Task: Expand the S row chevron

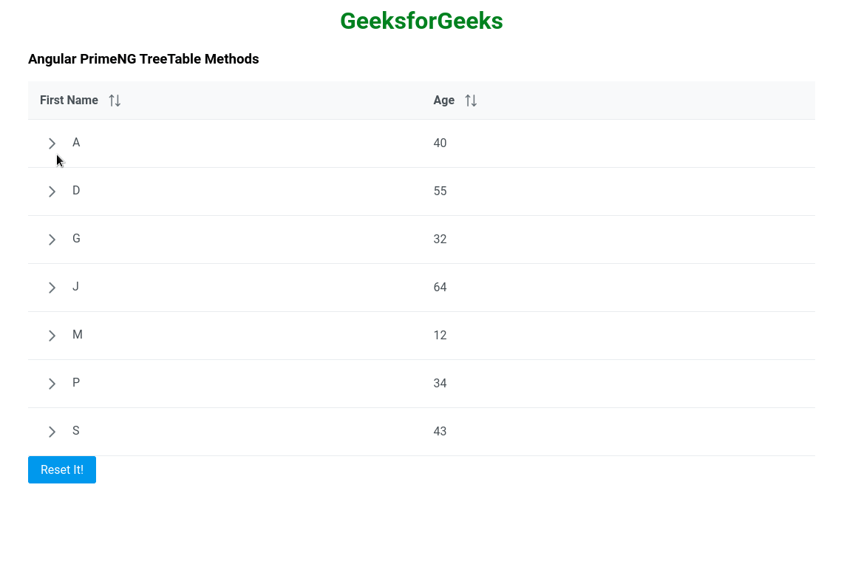Action: [52, 432]
